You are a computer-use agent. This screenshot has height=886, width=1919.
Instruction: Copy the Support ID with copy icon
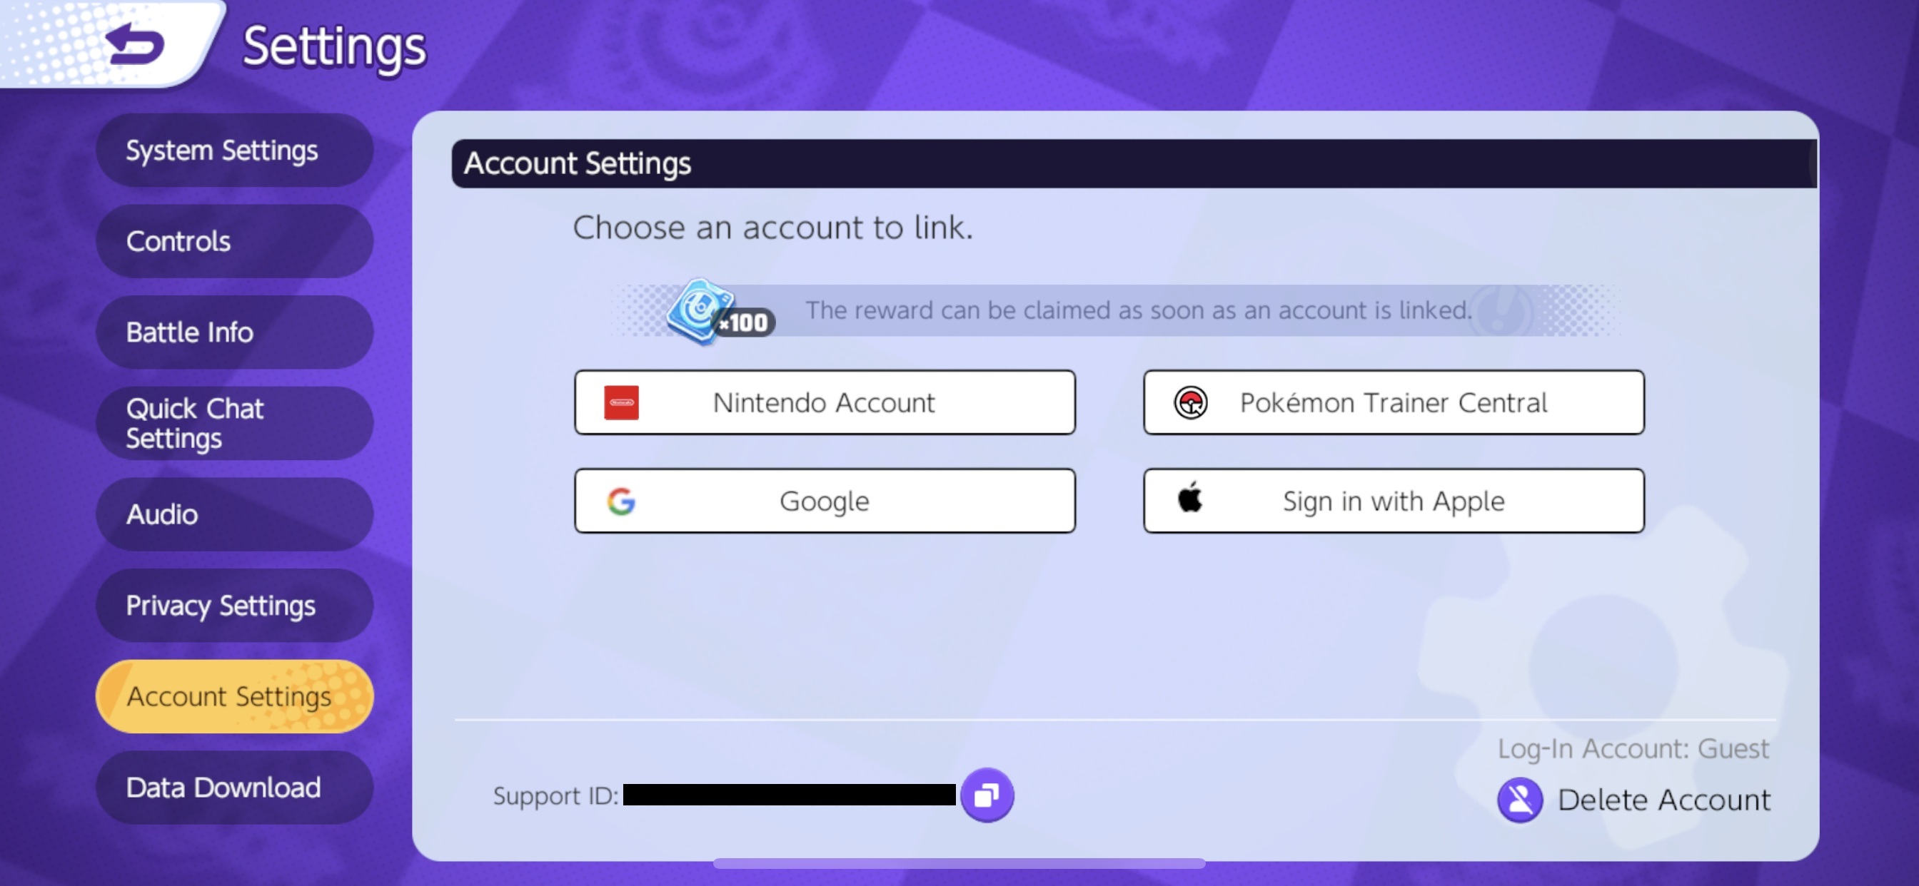pos(987,795)
